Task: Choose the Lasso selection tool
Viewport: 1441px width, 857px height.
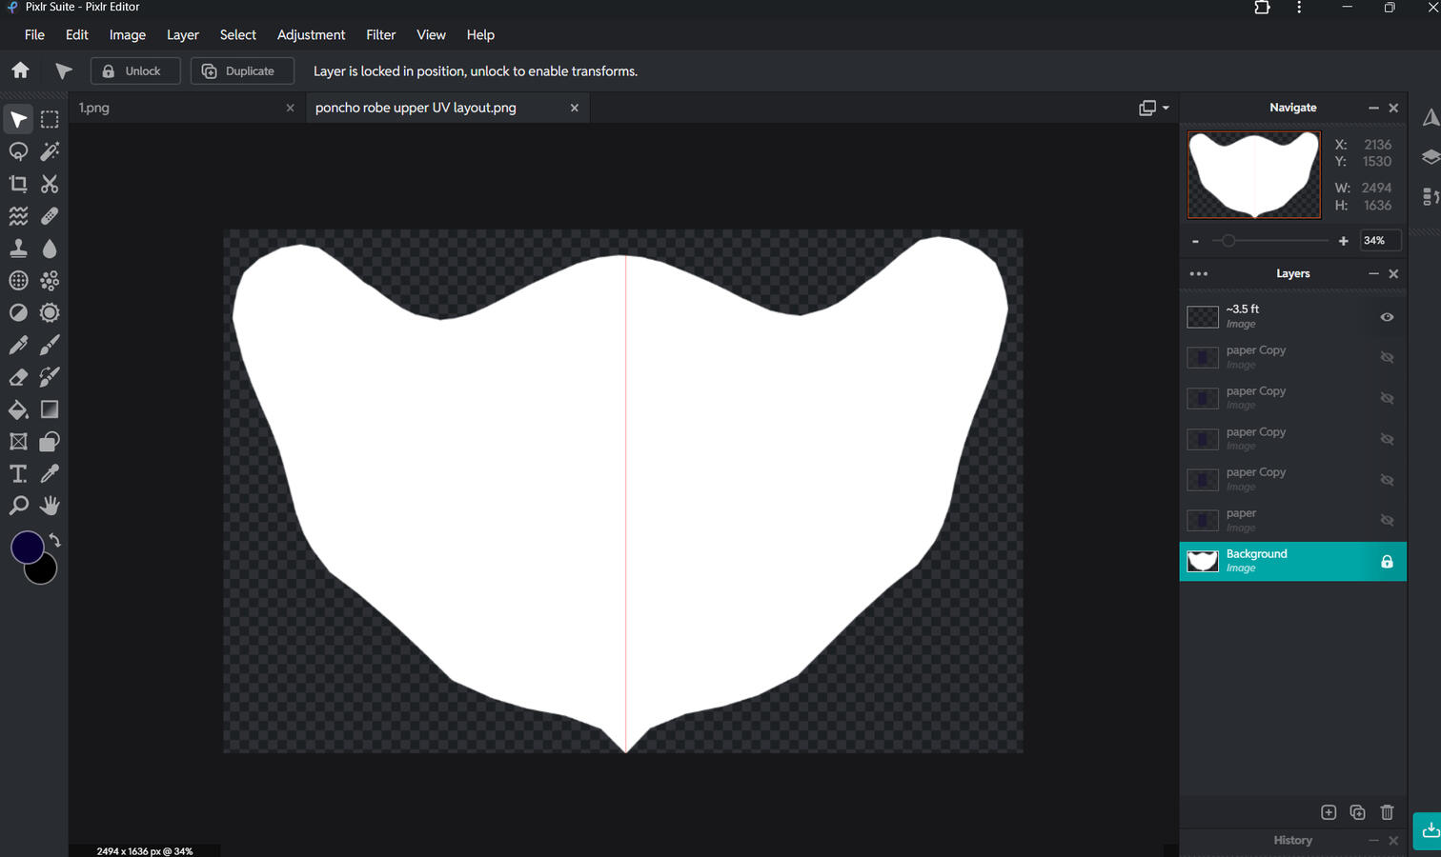Action: (x=18, y=151)
